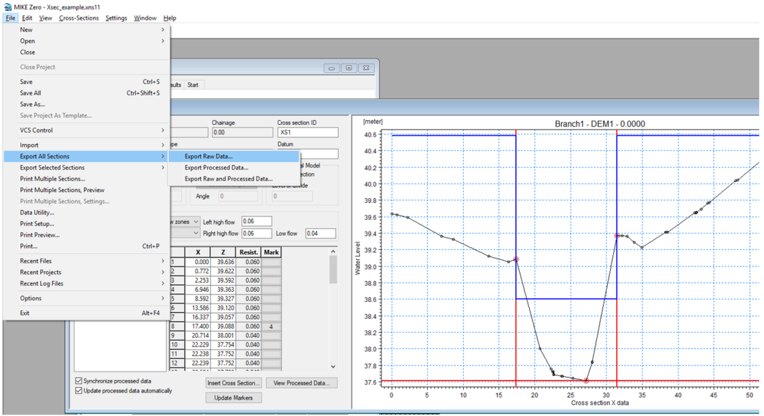Viewport: 764px width, 416px height.
Task: Open the Right high flow dropdown
Action: 196,233
